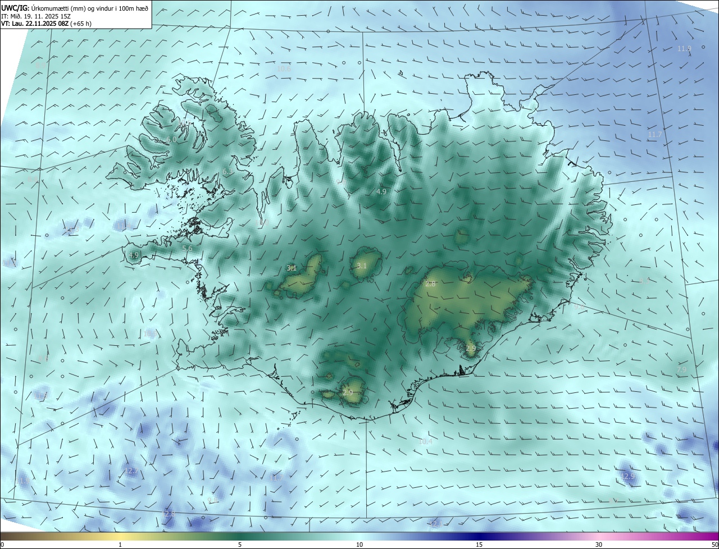This screenshot has width=719, height=549.
Task: Click the colour scale label '15'
Action: pyautogui.click(x=479, y=545)
